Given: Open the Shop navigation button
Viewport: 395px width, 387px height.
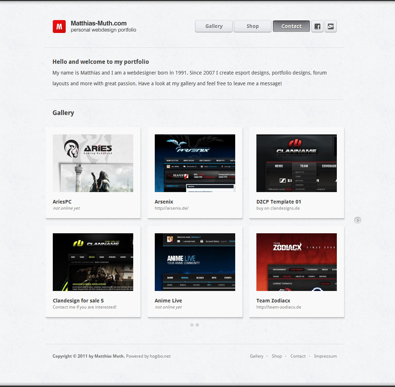Looking at the screenshot, I should click(x=253, y=26).
